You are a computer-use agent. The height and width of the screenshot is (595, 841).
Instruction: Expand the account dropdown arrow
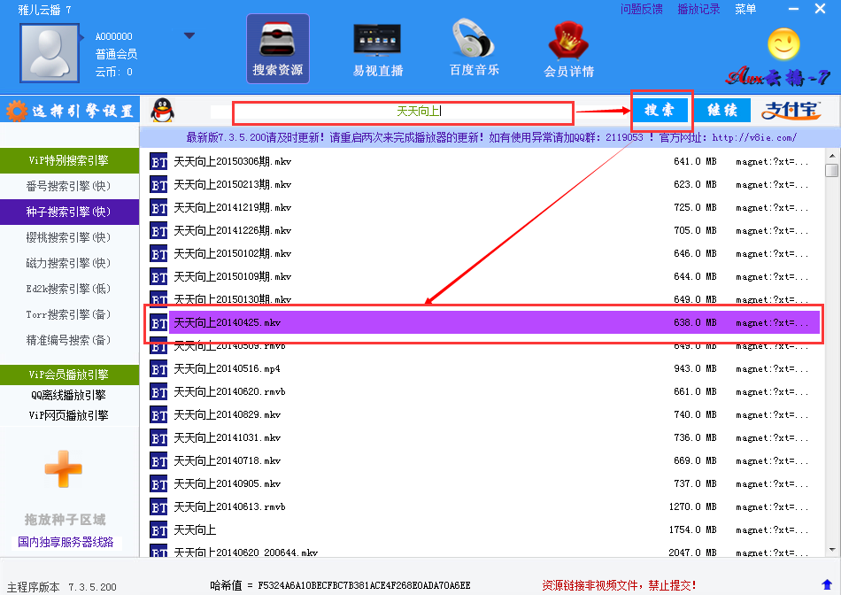tap(189, 36)
